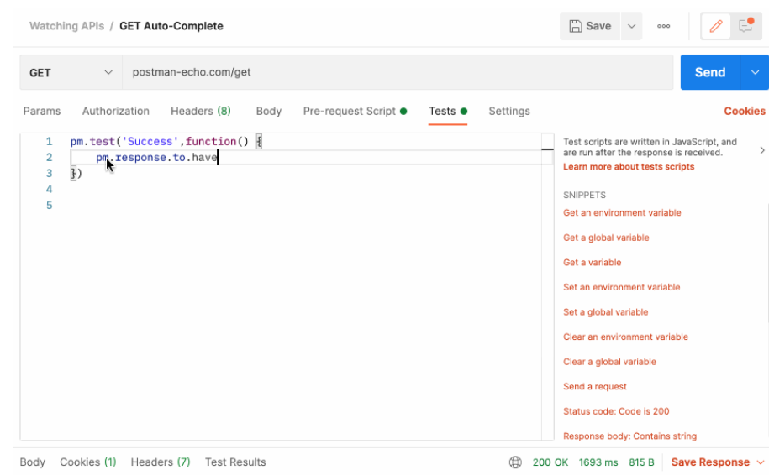The width and height of the screenshot is (769, 475).
Task: Switch to the Params tab
Action: point(42,111)
